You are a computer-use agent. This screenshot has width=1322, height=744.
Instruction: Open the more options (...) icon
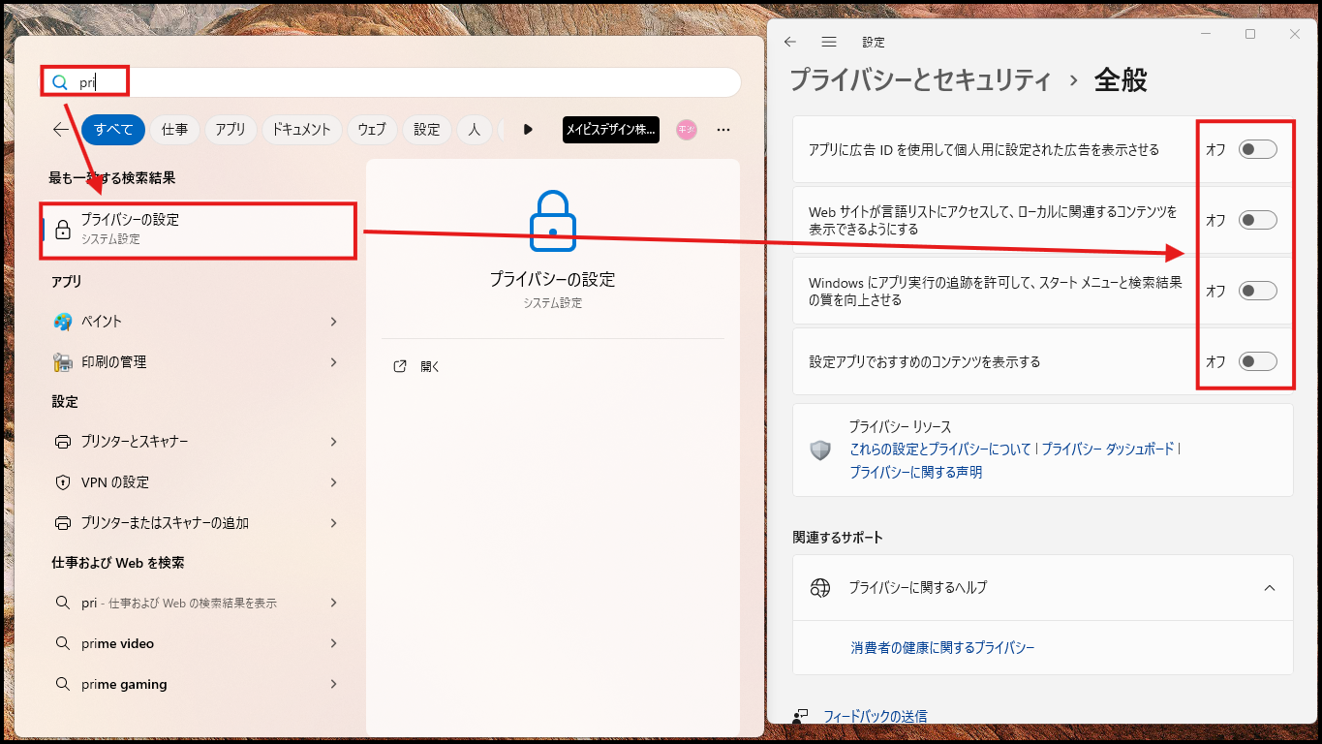click(x=722, y=130)
